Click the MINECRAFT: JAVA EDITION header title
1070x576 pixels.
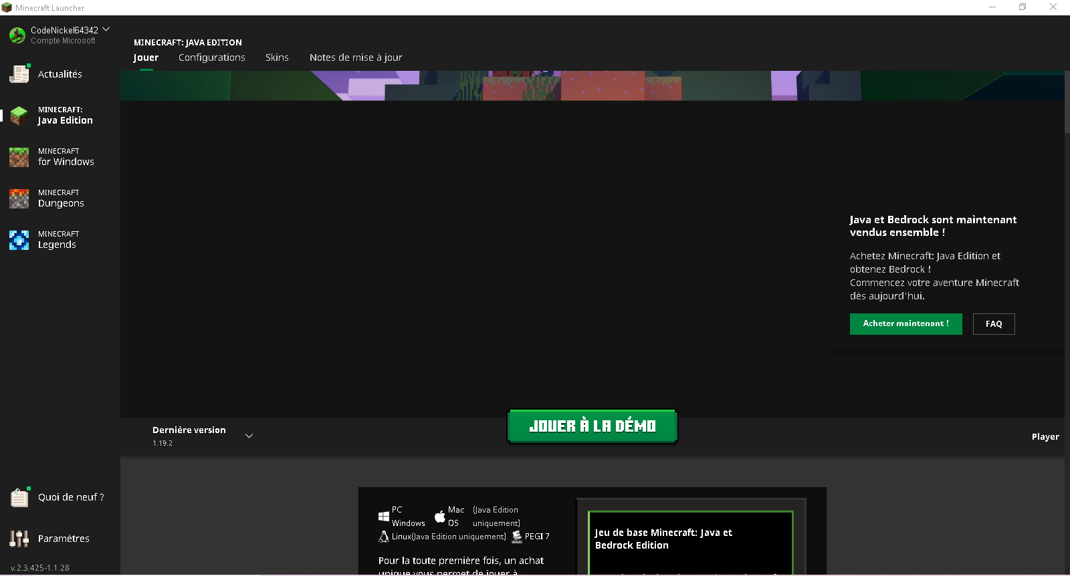pyautogui.click(x=188, y=42)
